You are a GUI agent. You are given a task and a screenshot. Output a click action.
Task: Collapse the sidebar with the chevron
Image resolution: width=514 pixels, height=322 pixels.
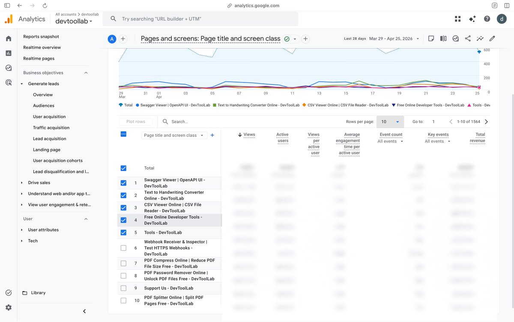point(84,311)
